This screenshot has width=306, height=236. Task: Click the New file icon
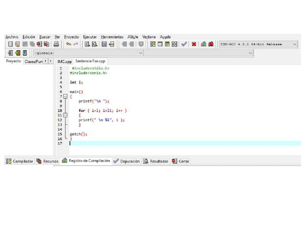click(10, 44)
